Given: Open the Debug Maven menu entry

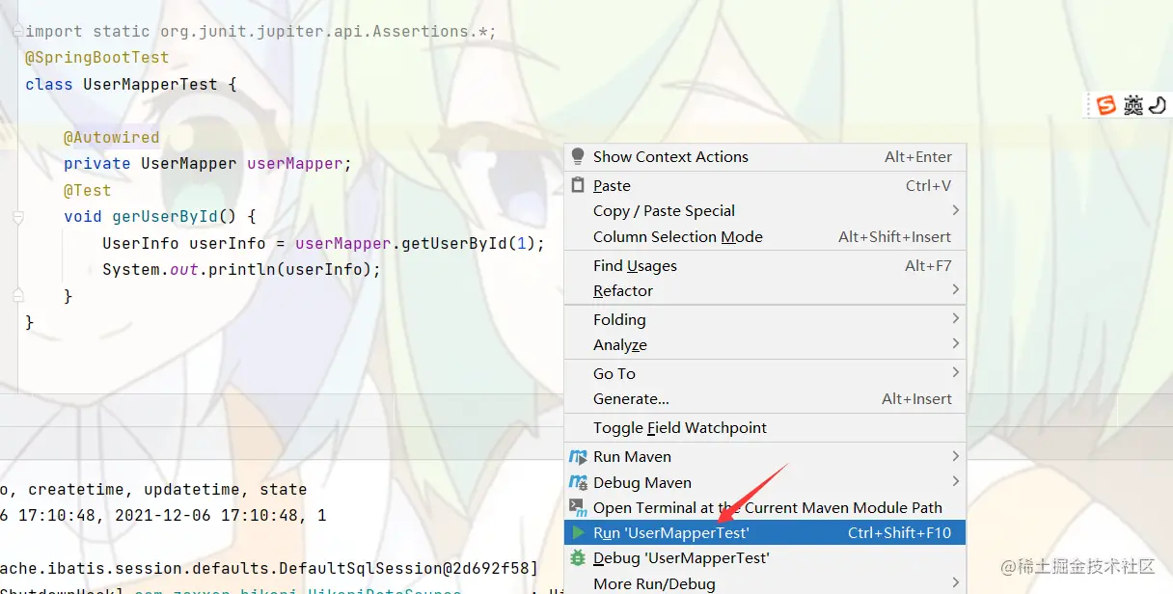Looking at the screenshot, I should tap(765, 482).
